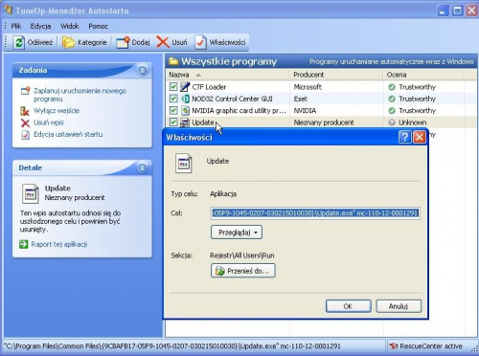Viewport: 479px width, 356px height.
Task: Click the Wszystkie programy folder icon
Action: click(173, 61)
